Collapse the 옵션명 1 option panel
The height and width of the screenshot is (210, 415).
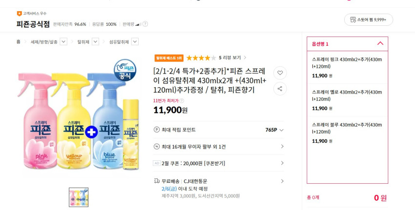point(380,43)
